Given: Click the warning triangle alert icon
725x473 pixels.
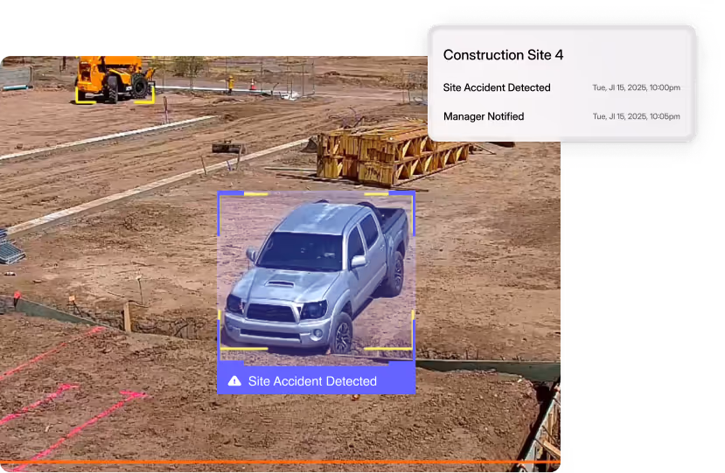Looking at the screenshot, I should pyautogui.click(x=234, y=381).
